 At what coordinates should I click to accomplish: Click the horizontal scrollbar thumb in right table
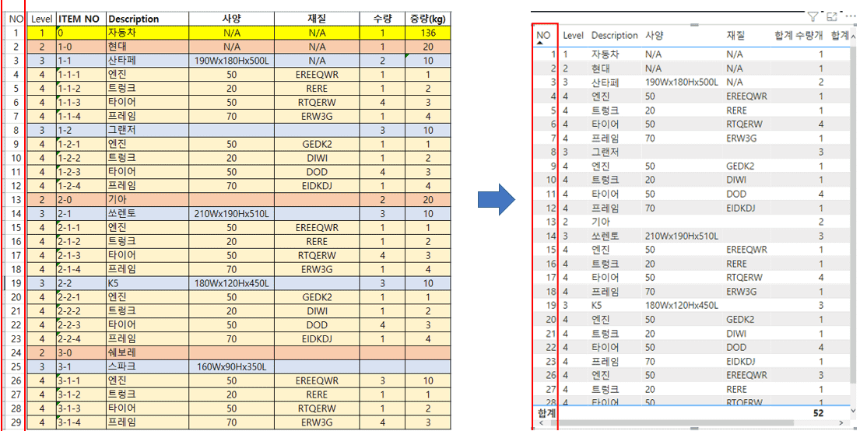672,422
